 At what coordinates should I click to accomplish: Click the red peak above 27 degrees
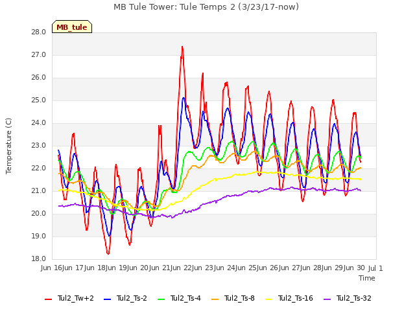182,47
